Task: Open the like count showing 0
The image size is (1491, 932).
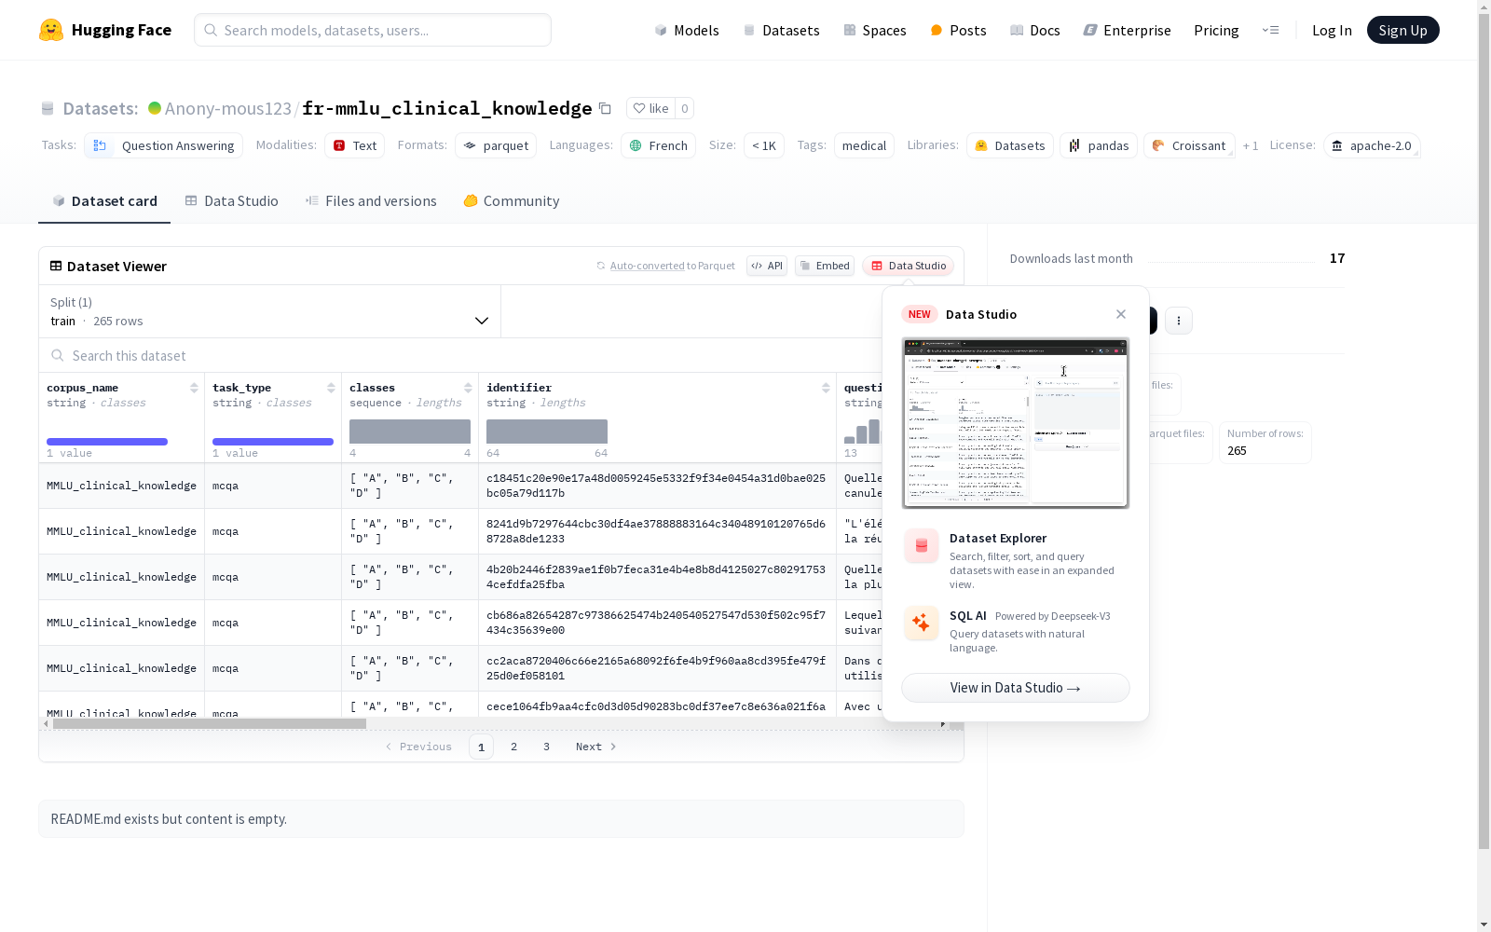Action: tap(684, 108)
